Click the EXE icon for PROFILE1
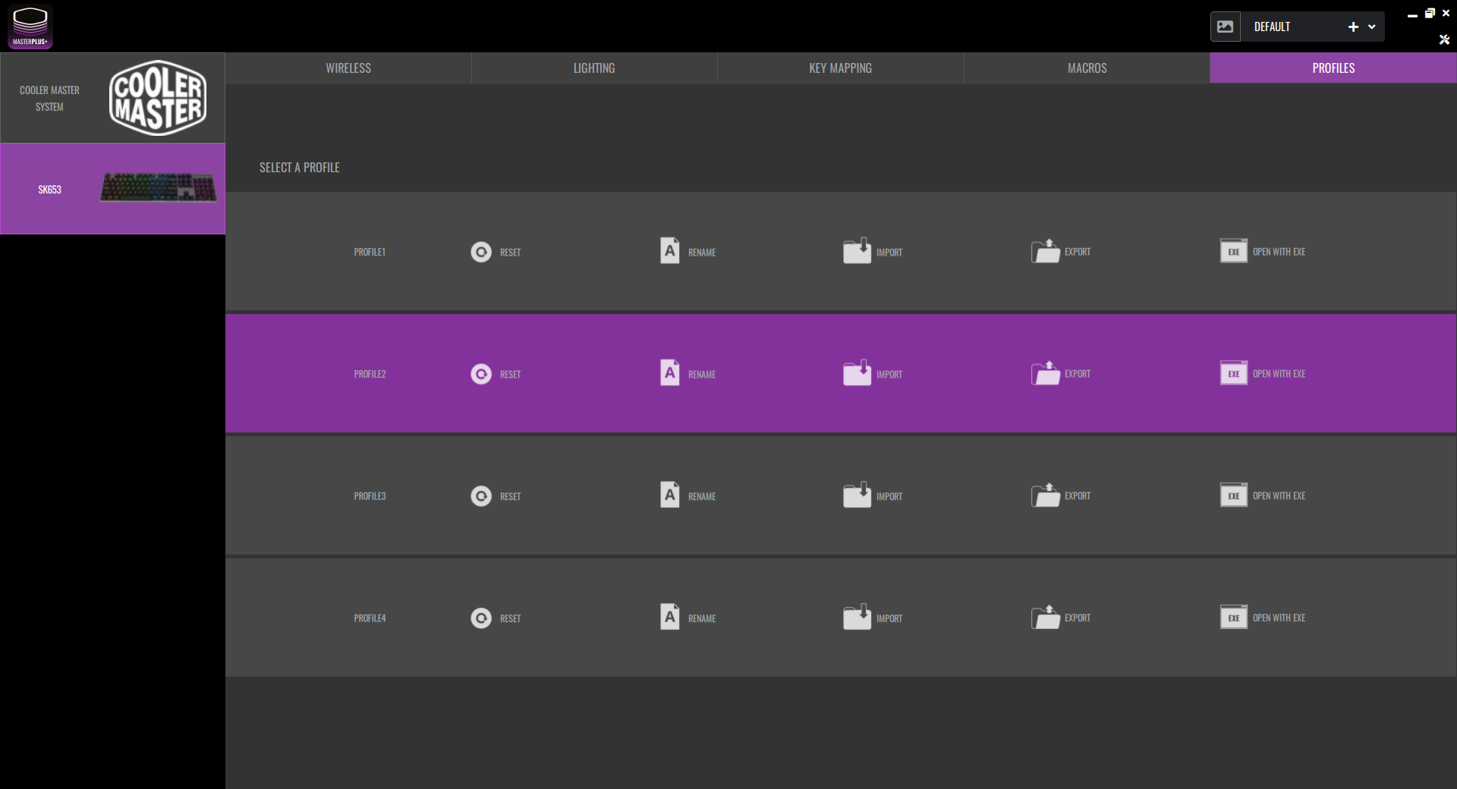 1234,251
